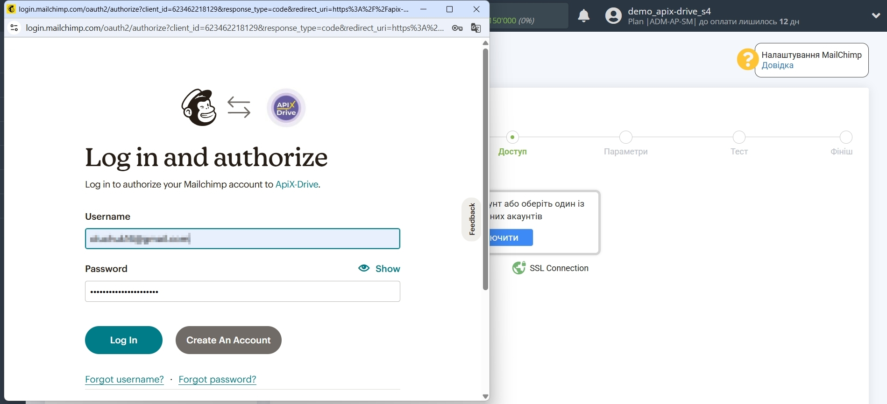
Task: Open the Довідка help link
Action: [x=777, y=65]
